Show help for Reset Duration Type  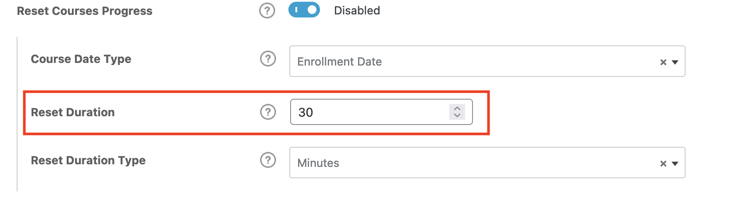coord(268,160)
